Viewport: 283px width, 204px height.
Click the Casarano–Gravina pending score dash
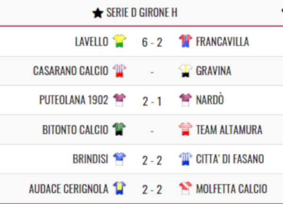click(x=152, y=72)
